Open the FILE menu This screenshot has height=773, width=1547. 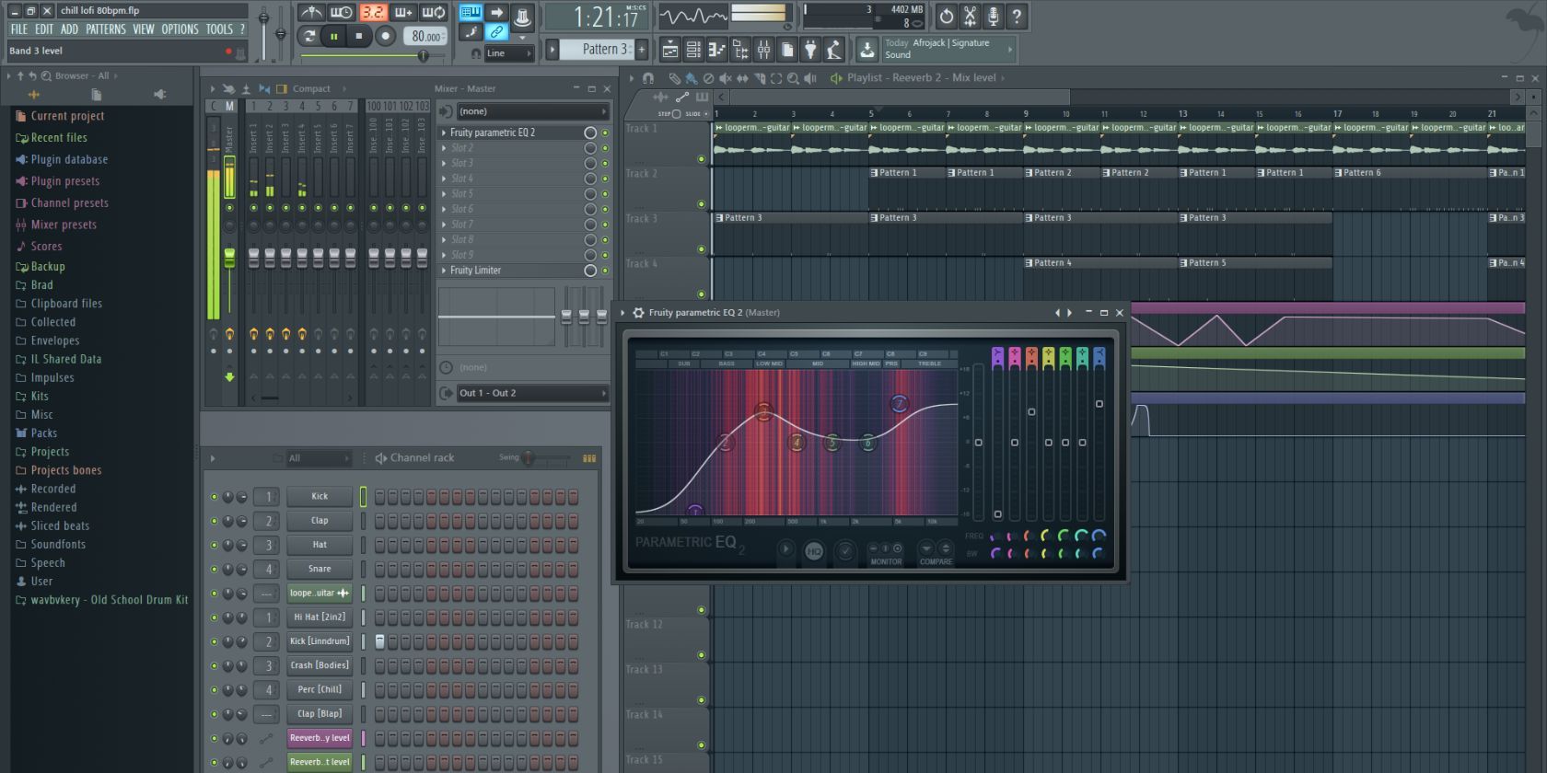click(x=19, y=29)
